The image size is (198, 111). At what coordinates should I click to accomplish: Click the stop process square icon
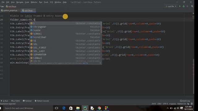(187, 6)
